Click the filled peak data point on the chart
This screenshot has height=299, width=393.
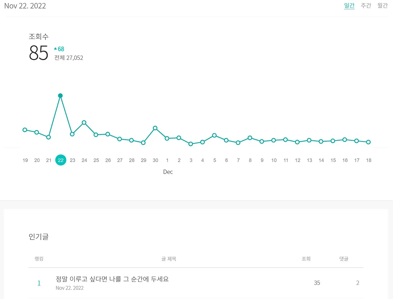(x=60, y=96)
